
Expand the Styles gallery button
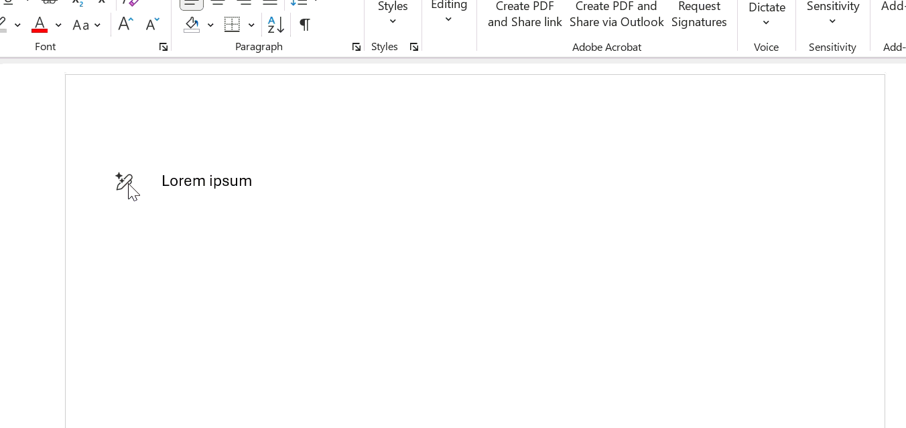[x=393, y=13]
